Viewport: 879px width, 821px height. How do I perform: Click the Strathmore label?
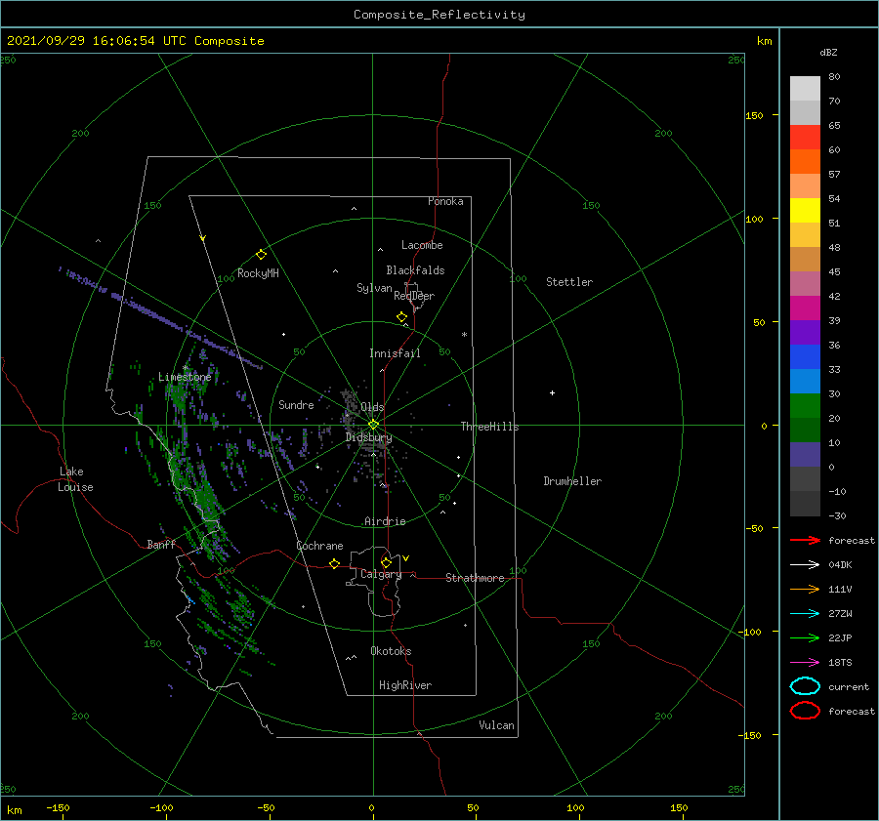(x=475, y=578)
